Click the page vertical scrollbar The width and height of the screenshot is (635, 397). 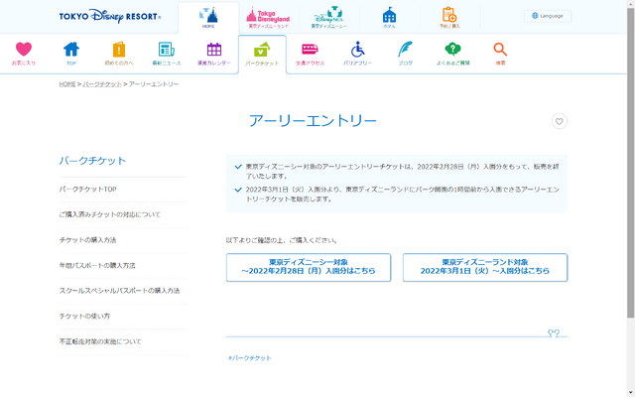pyautogui.click(x=631, y=162)
